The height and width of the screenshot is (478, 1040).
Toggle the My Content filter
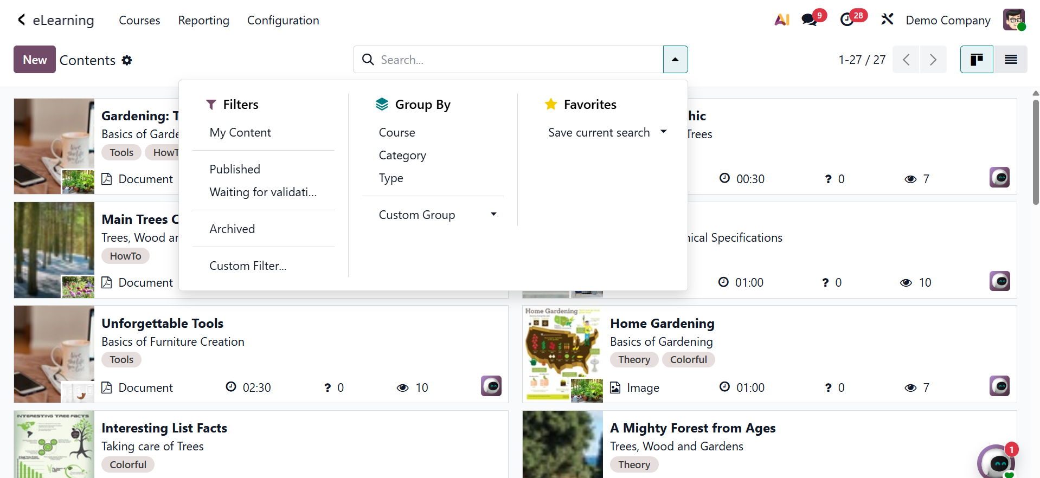coord(240,133)
